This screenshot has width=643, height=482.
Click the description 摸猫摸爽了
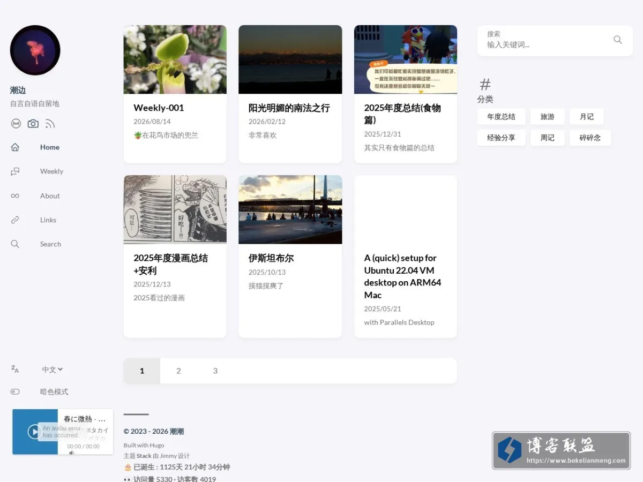click(266, 286)
